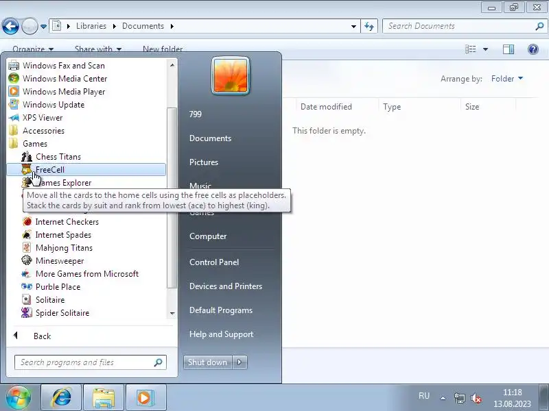Screen dimensions: 549x411
Task: Launch XPS Viewer icon
Action: pyautogui.click(x=14, y=117)
